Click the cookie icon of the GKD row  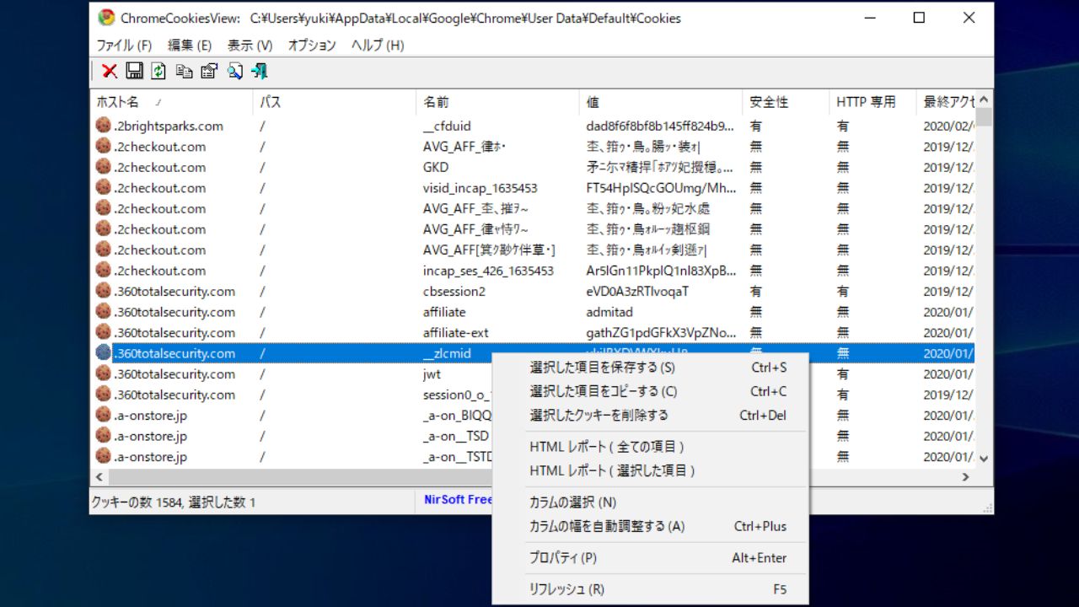pyautogui.click(x=103, y=167)
